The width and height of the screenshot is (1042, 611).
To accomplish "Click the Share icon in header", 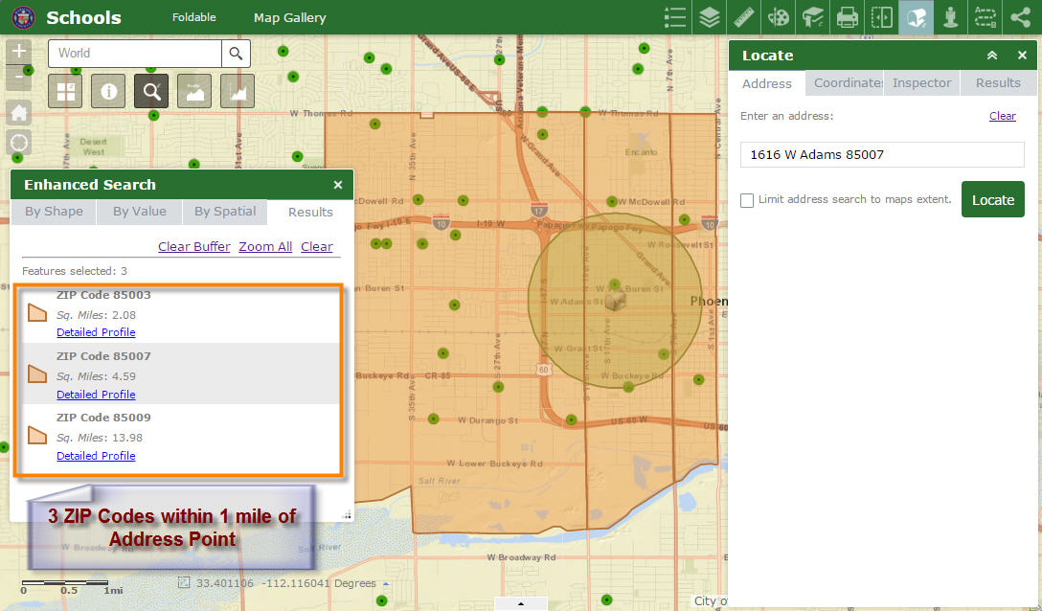I will click(1020, 17).
